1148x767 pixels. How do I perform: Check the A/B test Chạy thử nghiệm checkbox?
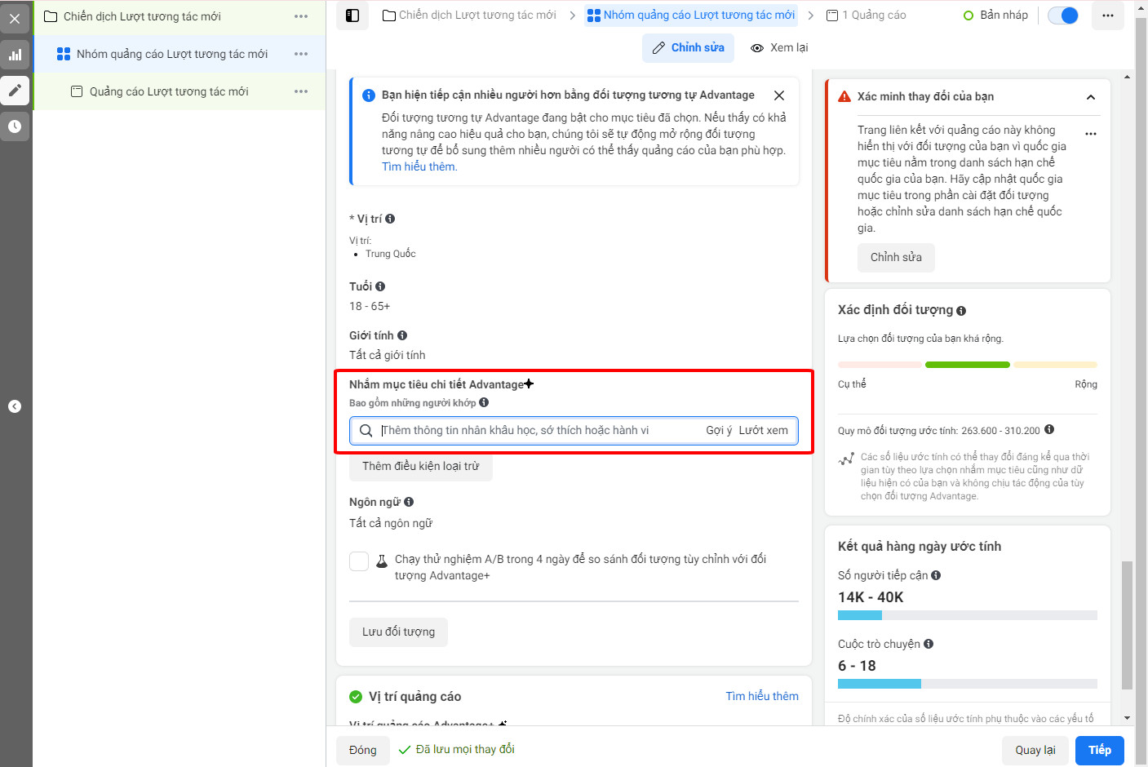359,561
